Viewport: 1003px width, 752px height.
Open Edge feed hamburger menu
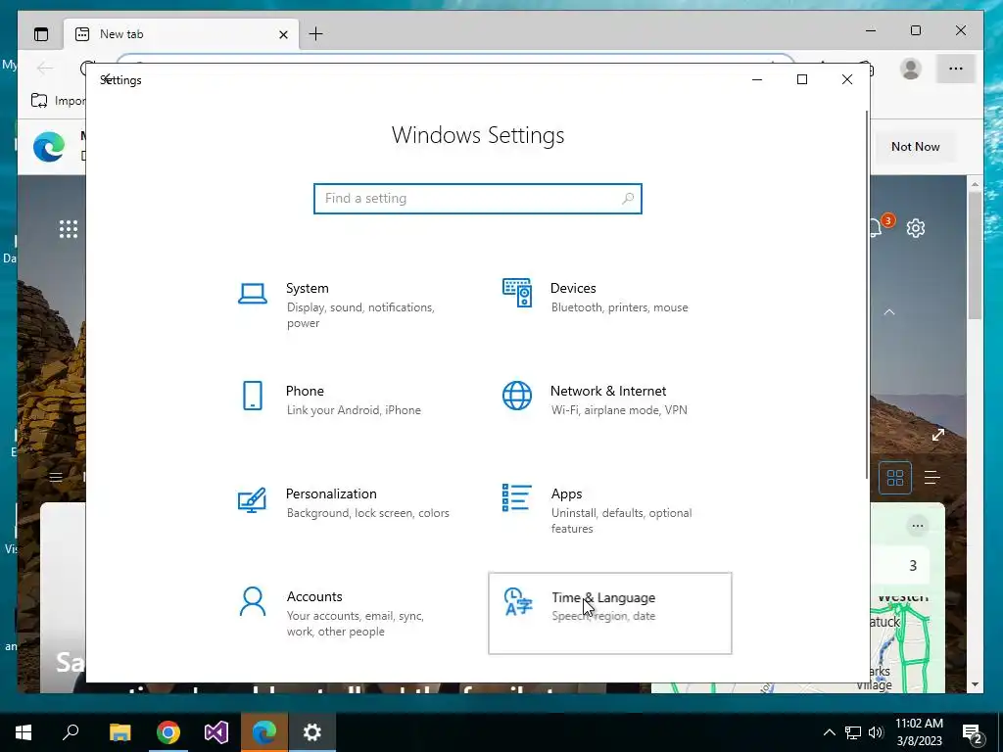56,477
